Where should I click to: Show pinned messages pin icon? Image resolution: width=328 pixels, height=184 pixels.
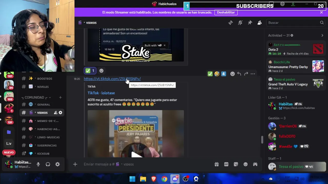point(250,23)
